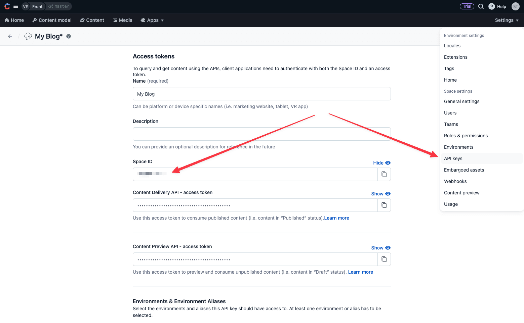Show the Content Delivery API token
The width and height of the screenshot is (524, 323).
(380, 194)
